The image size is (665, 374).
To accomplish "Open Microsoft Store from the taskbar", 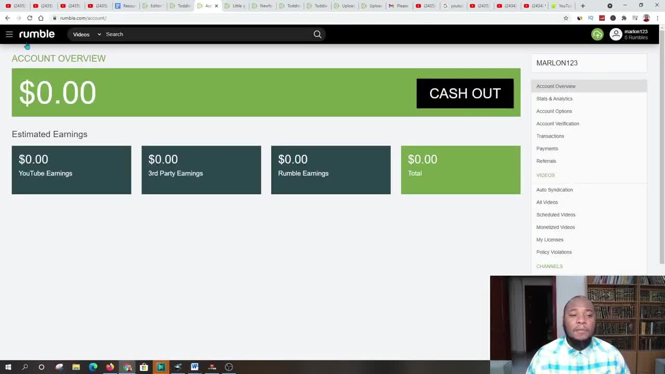I will 144,367.
